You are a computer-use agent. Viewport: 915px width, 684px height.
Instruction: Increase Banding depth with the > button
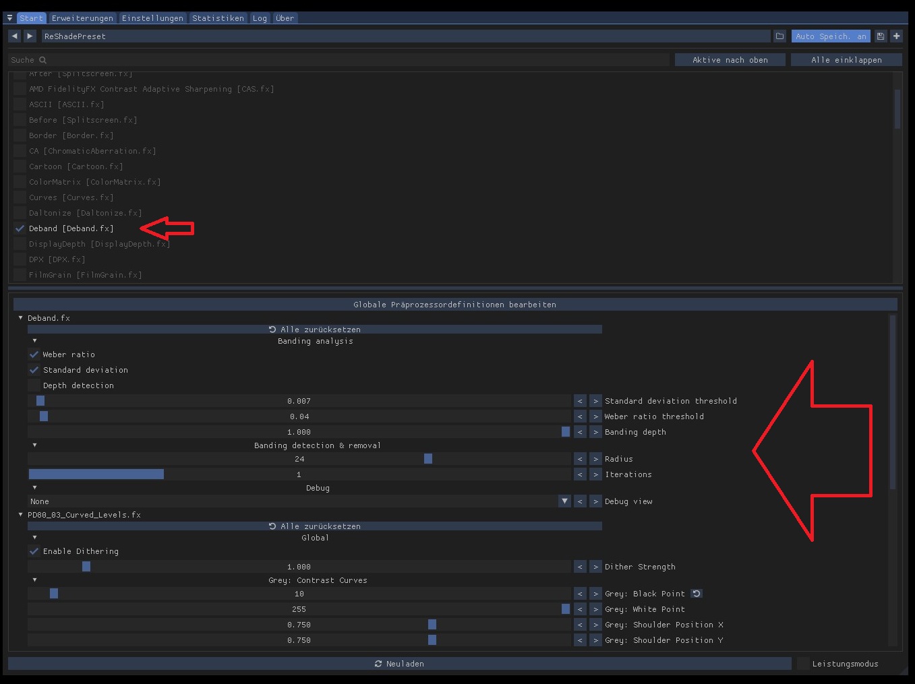pos(595,432)
